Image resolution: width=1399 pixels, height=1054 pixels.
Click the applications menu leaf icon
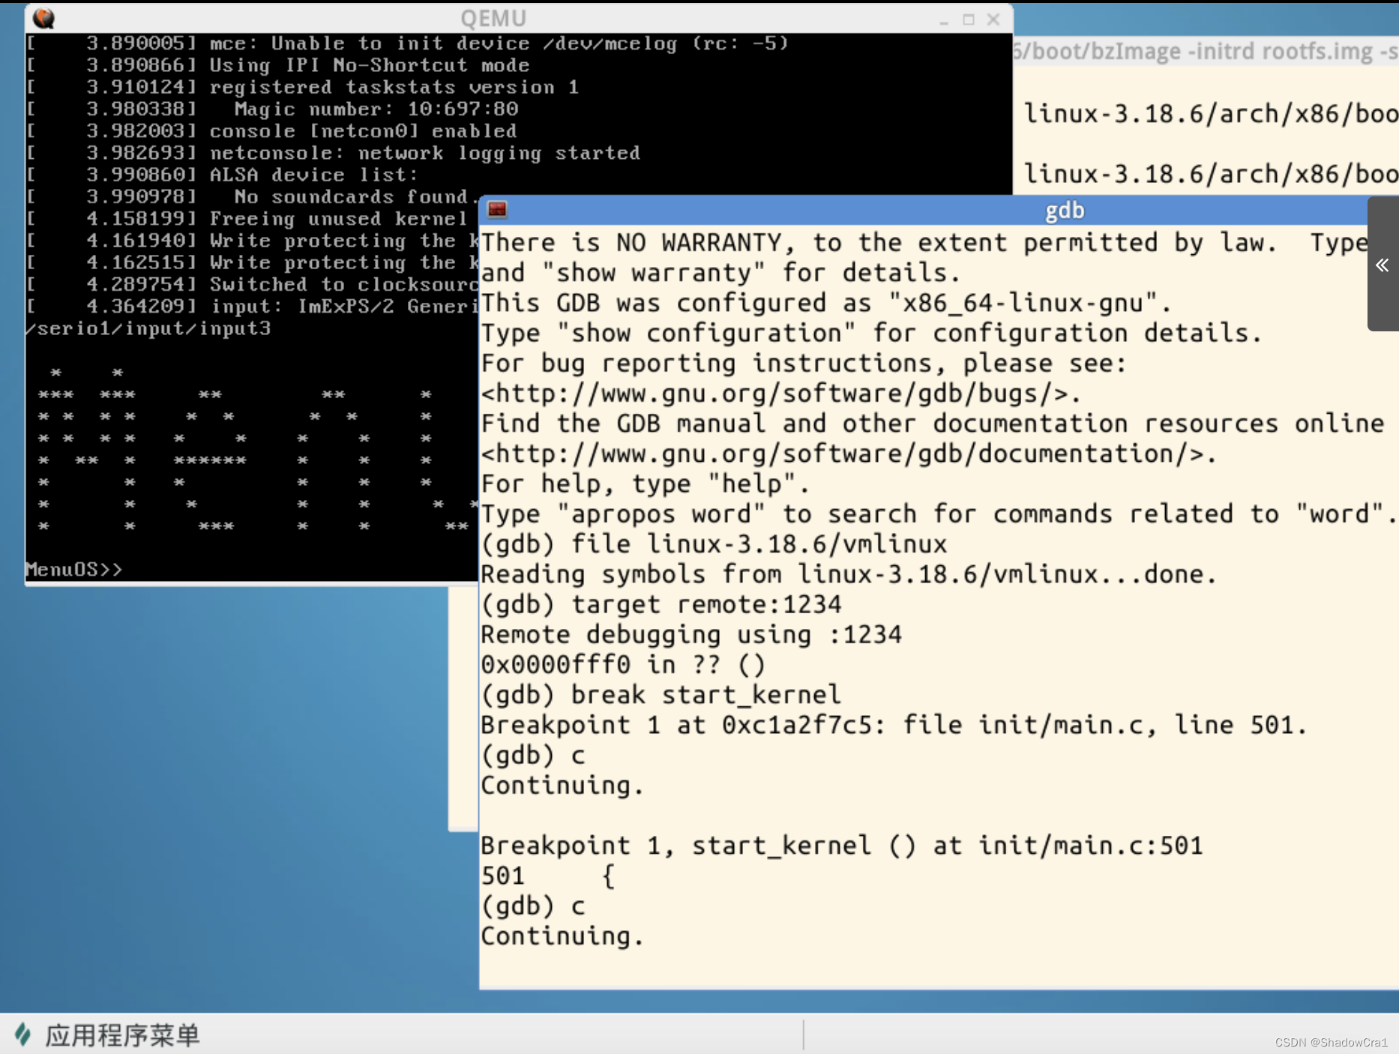(x=22, y=1035)
